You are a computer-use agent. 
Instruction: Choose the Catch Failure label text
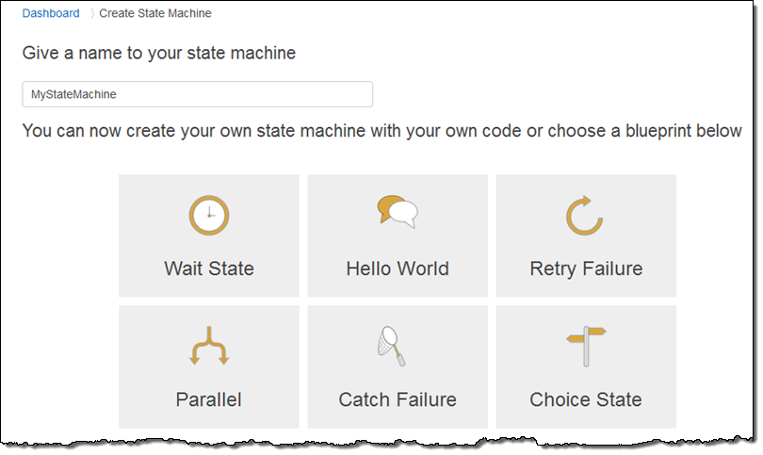coord(398,399)
